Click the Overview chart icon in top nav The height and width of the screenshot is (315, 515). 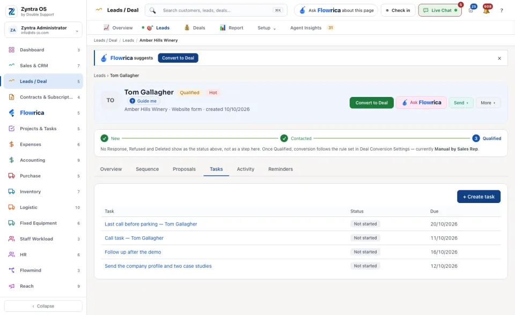tap(106, 27)
